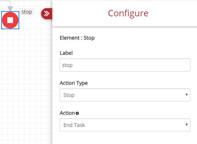Click the info icon beside Action
The image size is (197, 144).
[x=77, y=113]
